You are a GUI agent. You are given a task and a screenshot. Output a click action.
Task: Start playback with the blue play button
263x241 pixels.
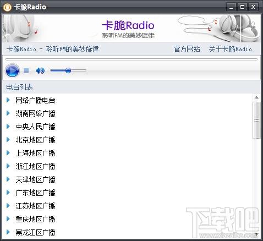coord(12,70)
